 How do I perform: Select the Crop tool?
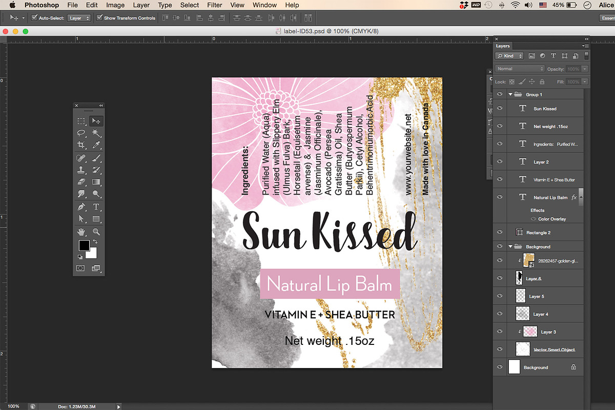click(81, 145)
